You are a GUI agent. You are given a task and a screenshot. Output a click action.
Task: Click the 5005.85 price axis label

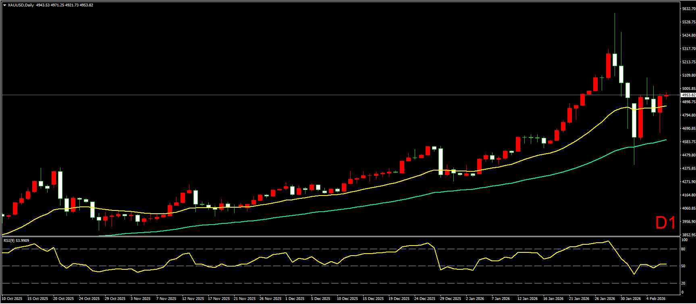point(688,89)
